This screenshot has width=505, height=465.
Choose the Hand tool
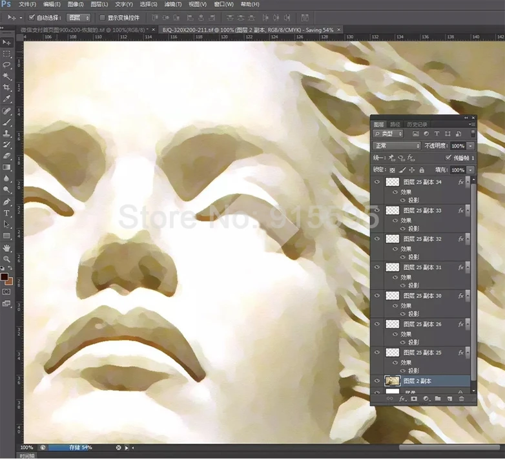[x=7, y=247]
